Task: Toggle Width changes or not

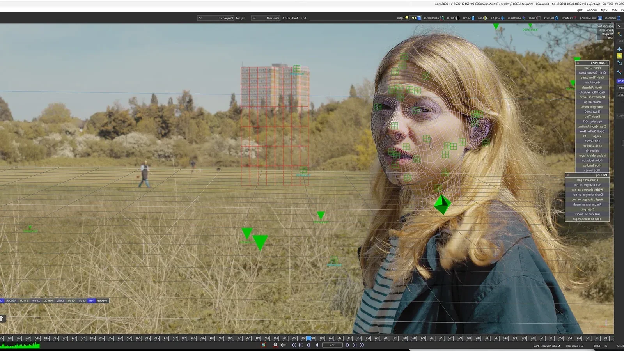Action: tap(587, 190)
